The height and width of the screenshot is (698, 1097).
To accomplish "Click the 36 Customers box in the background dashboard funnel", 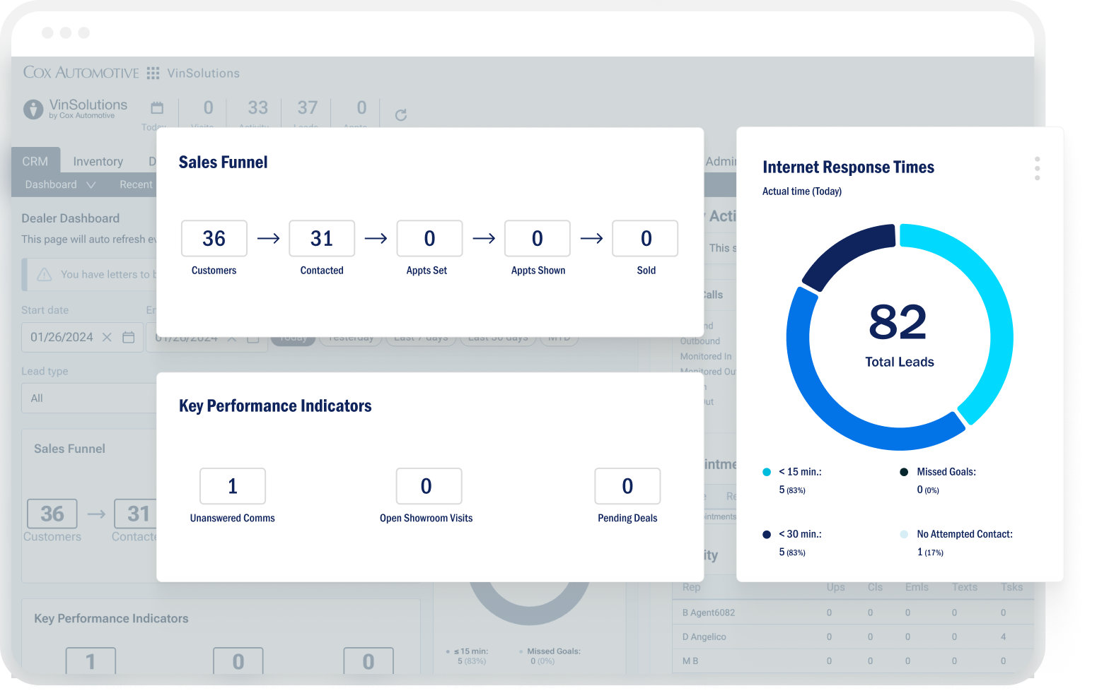I will 52,514.
